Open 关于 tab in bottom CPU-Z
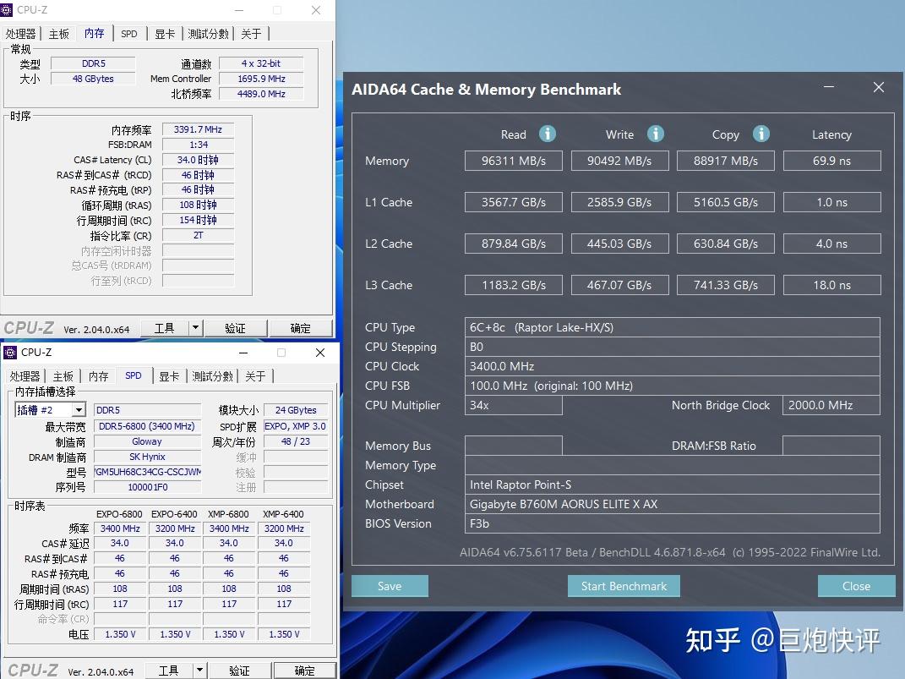This screenshot has height=679, width=905. [x=255, y=376]
